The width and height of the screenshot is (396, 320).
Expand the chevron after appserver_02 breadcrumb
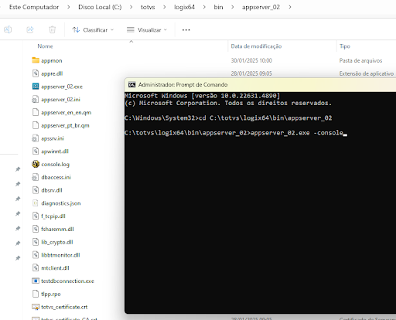click(x=290, y=7)
